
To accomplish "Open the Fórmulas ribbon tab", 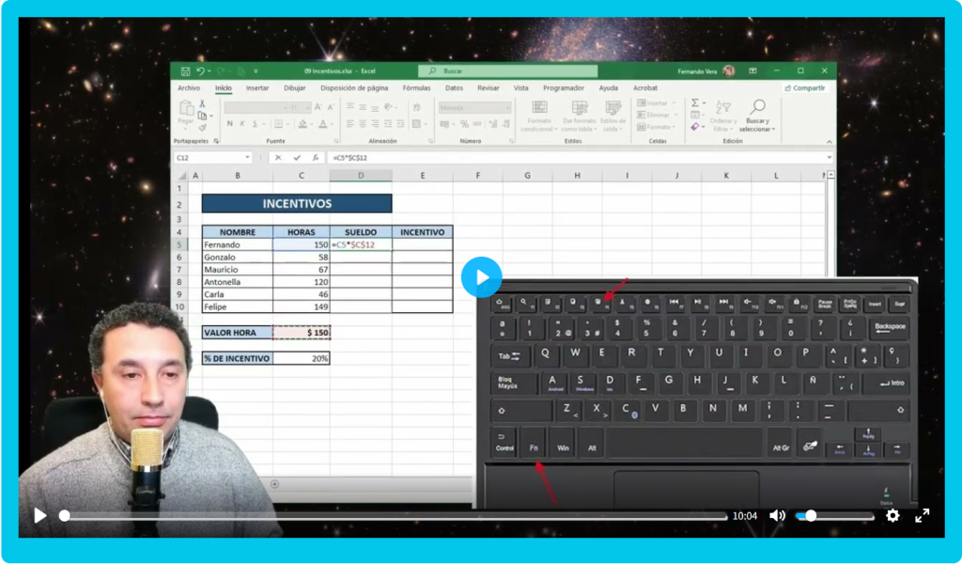I will click(416, 88).
